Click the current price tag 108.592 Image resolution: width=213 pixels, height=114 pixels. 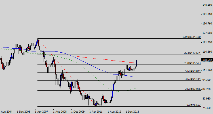click(207, 60)
